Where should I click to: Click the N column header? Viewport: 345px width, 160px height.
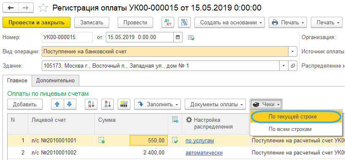pyautogui.click(x=18, y=124)
